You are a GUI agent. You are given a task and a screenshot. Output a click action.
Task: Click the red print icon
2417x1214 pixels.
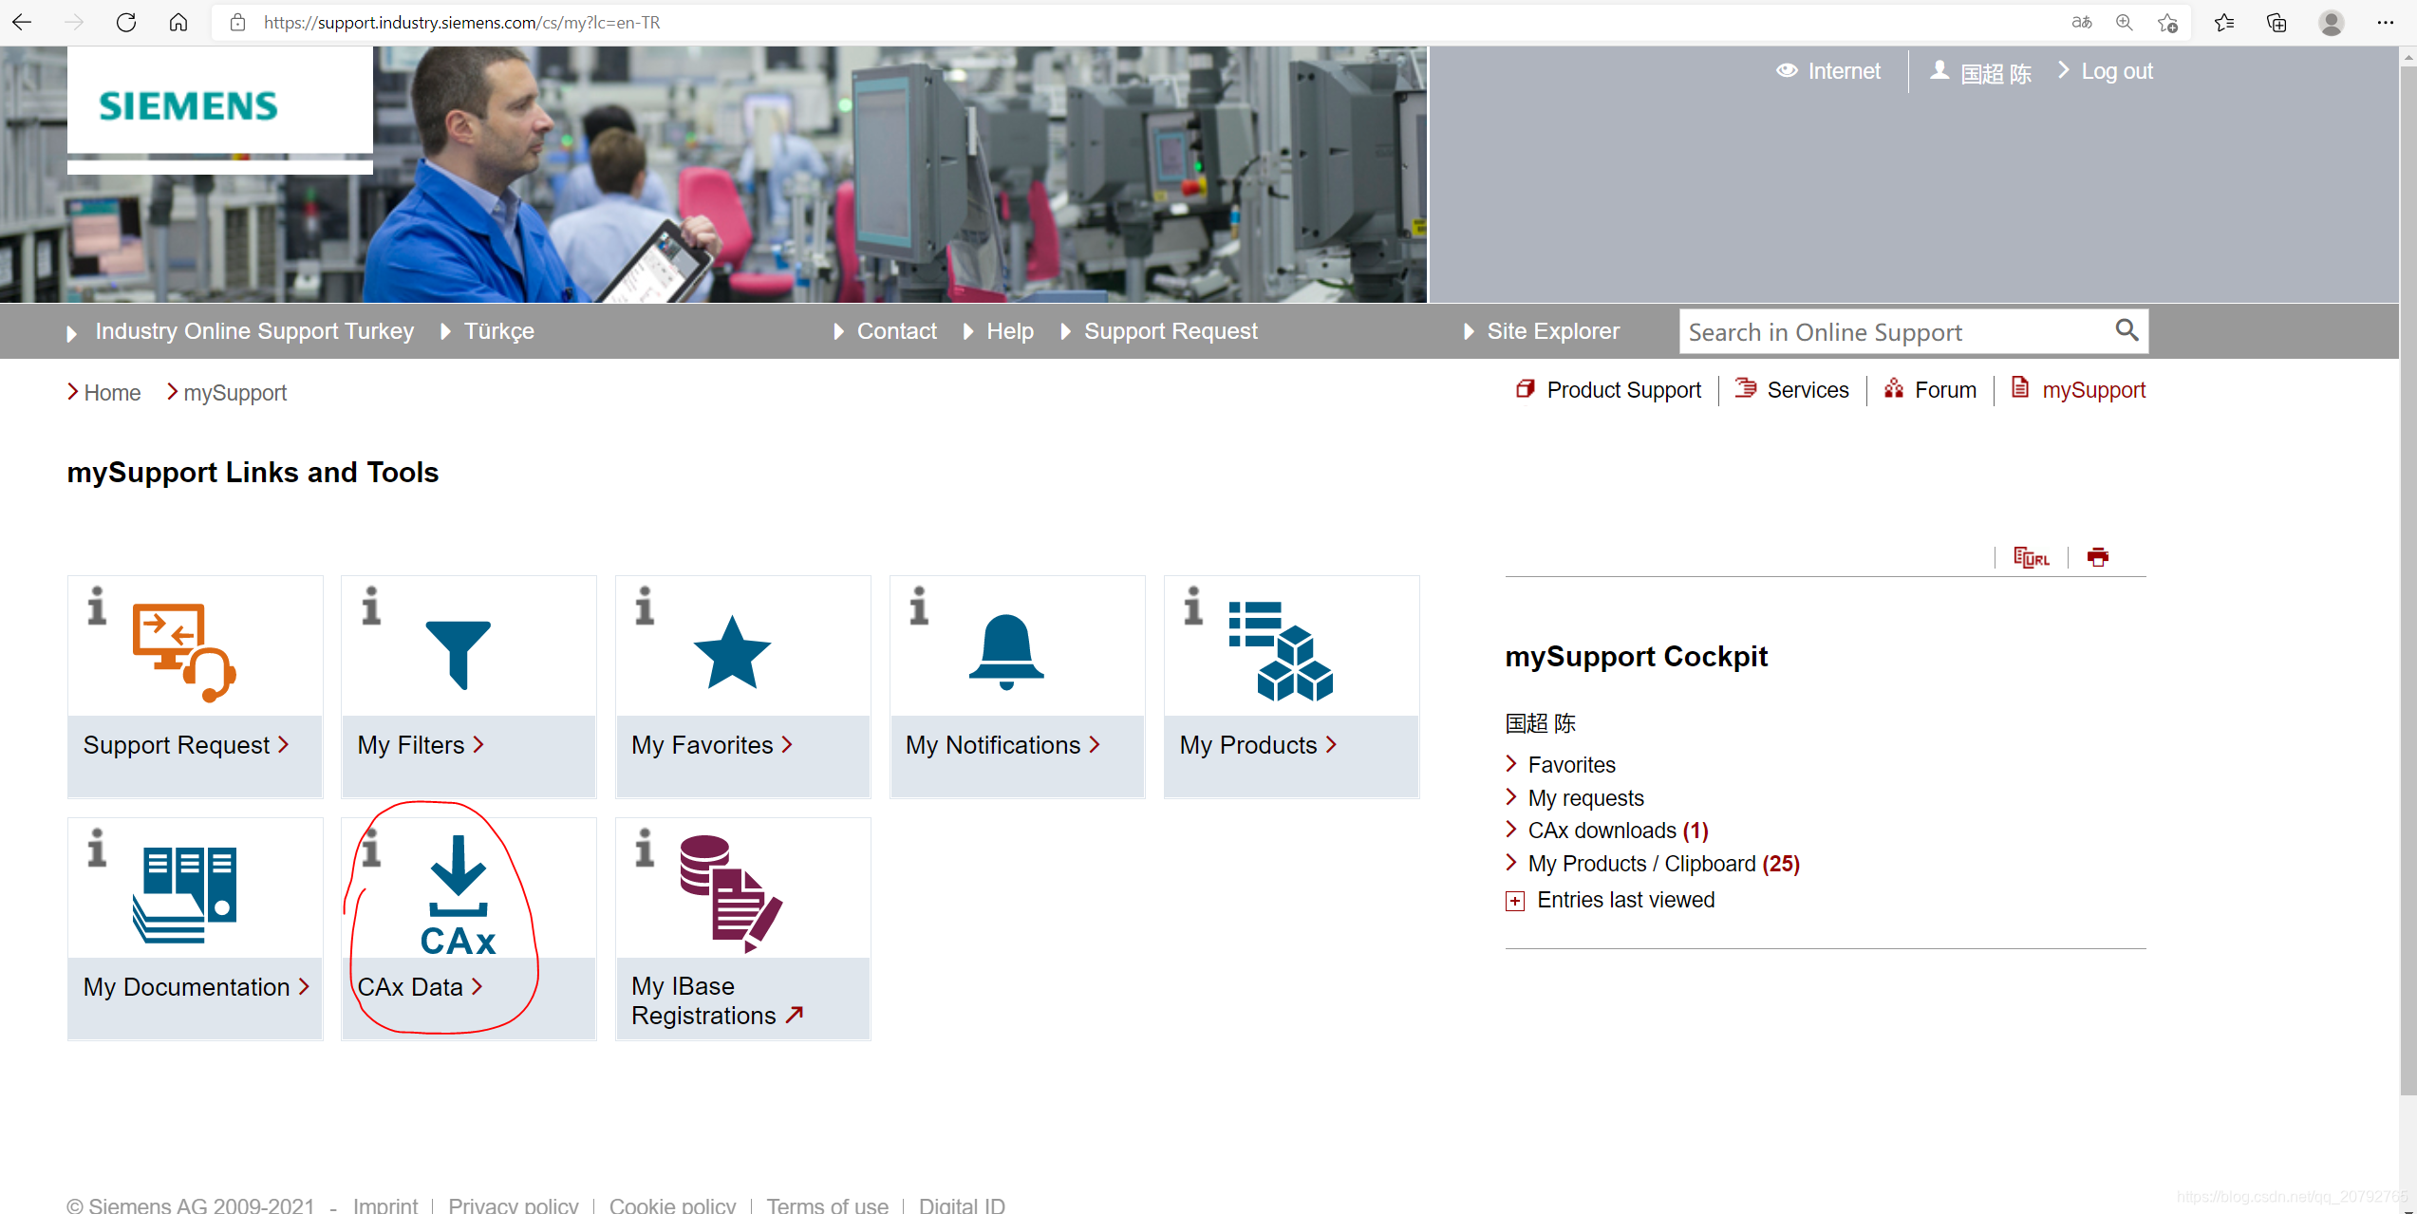pyautogui.click(x=2098, y=557)
